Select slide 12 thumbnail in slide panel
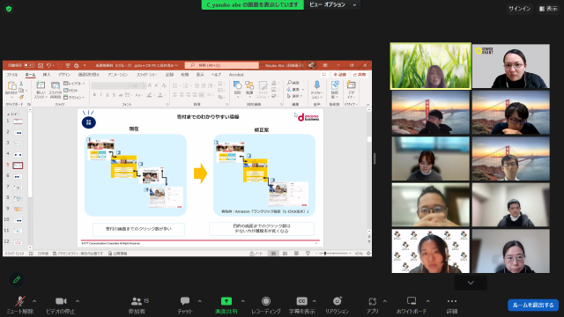This screenshot has height=317, width=564. [x=18, y=242]
